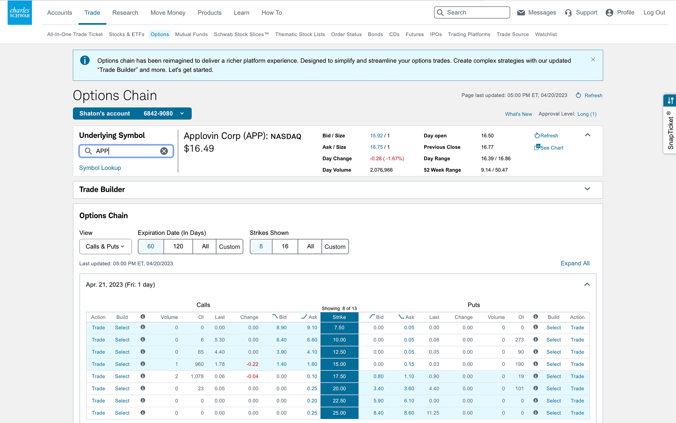Show 16 strikes
The height and width of the screenshot is (423, 676).
click(x=285, y=246)
